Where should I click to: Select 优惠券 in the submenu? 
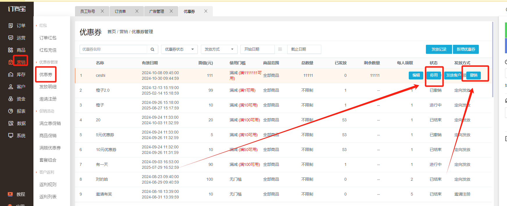coord(46,74)
